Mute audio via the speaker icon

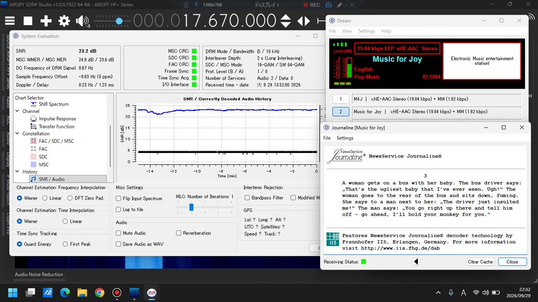[x=82, y=21]
